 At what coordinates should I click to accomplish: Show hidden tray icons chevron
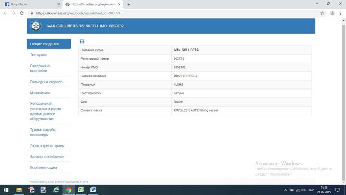(x=285, y=190)
